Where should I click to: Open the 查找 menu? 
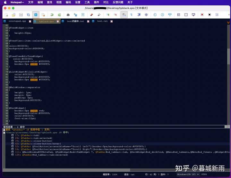click(49, 2)
